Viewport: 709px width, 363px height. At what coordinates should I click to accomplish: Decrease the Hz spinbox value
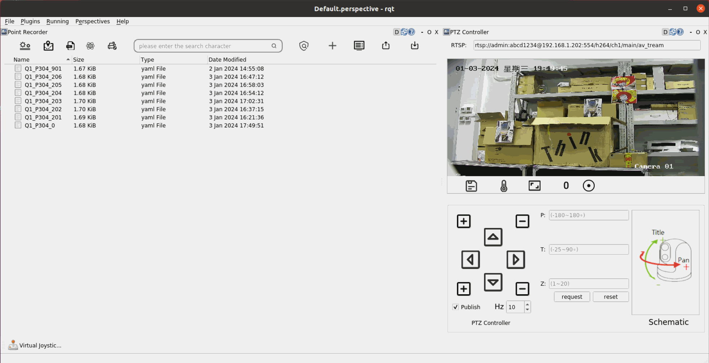click(527, 310)
